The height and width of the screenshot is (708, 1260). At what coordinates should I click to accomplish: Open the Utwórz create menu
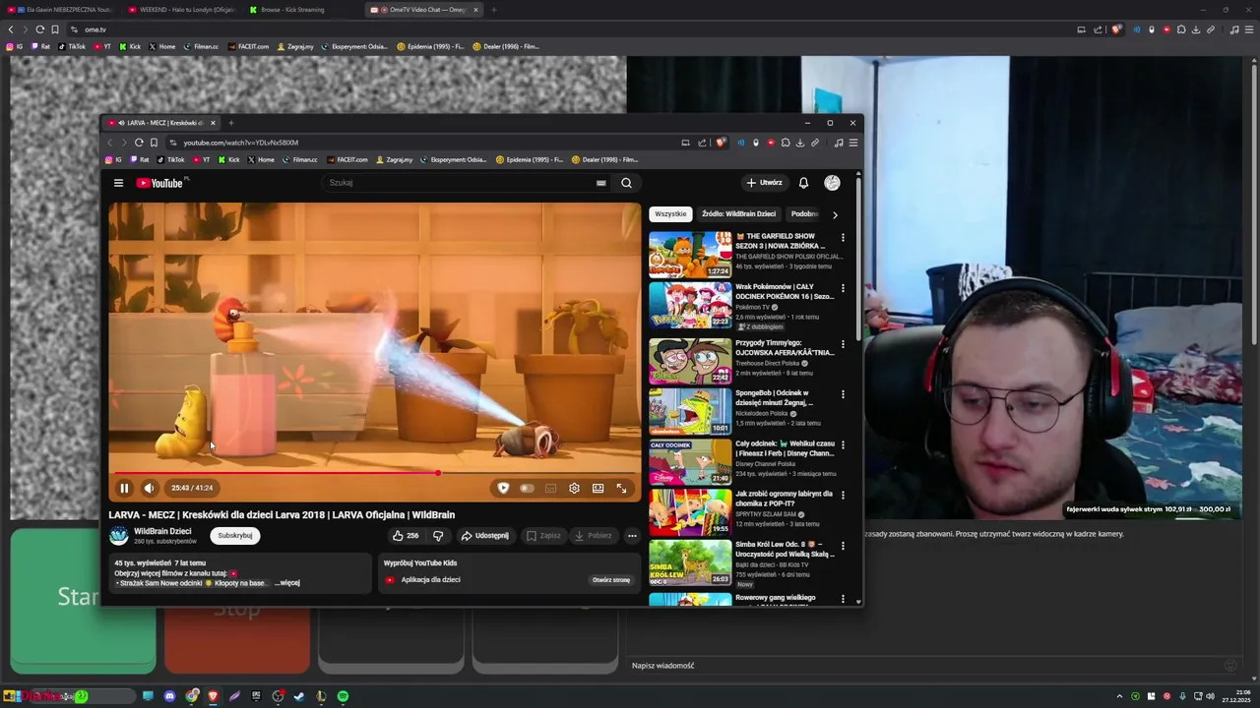pyautogui.click(x=764, y=183)
